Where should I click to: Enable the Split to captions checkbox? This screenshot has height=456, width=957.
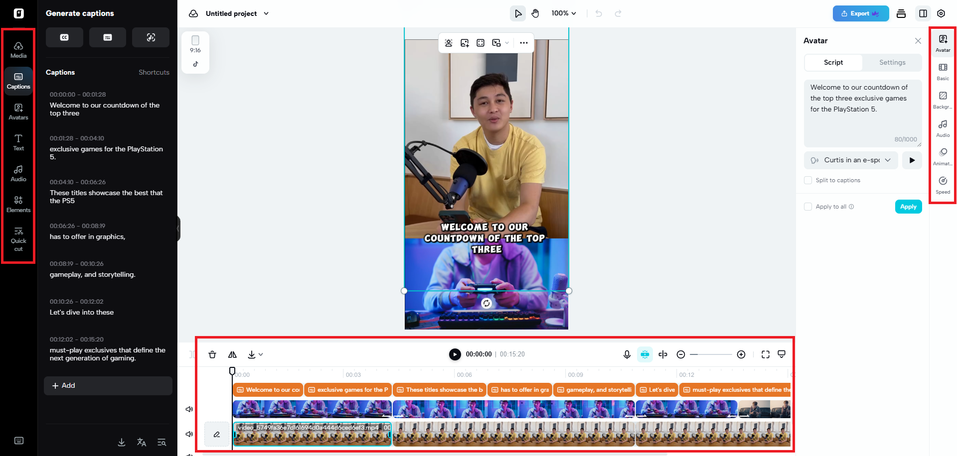click(808, 180)
